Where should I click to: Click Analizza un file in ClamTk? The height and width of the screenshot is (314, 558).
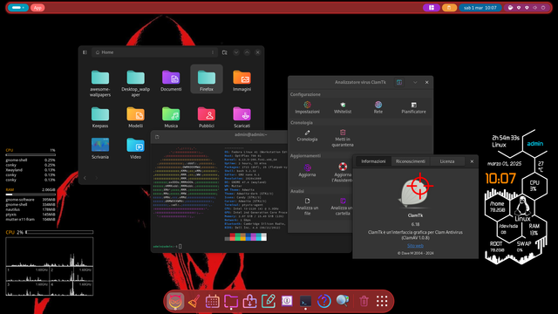pos(307,207)
